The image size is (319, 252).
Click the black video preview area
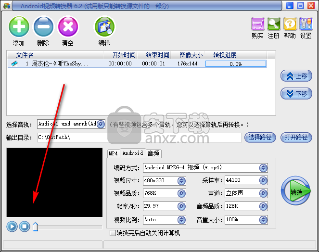point(54,182)
